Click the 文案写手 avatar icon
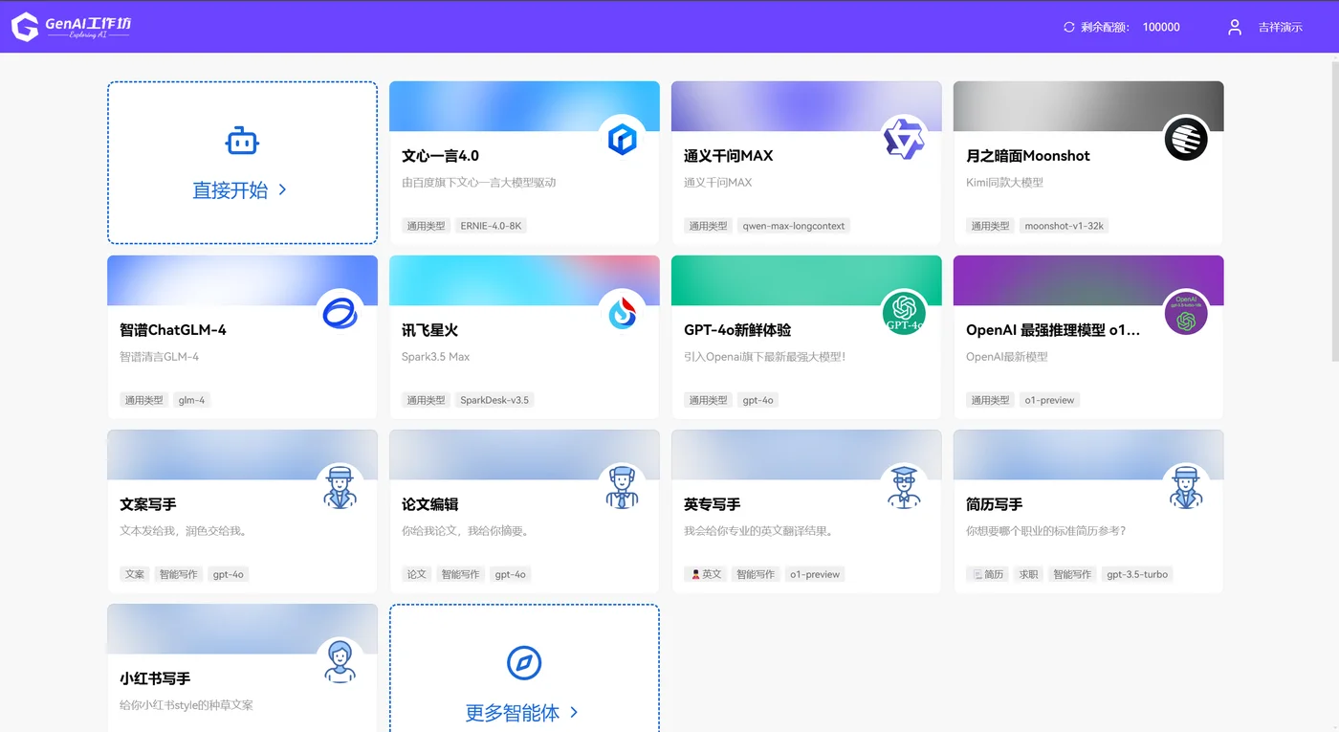 coord(340,488)
